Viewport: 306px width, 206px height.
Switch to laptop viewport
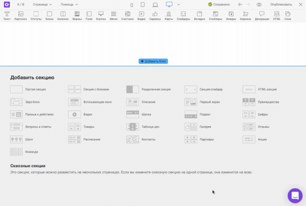pos(155,4)
